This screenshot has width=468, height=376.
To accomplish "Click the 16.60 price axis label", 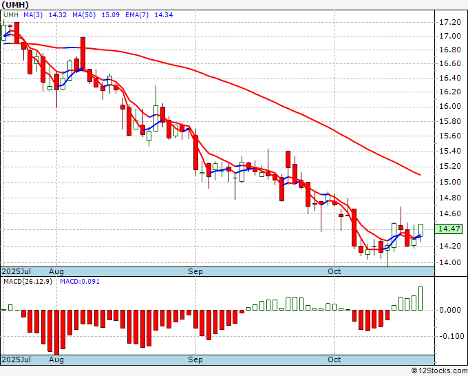I will pyautogui.click(x=450, y=63).
